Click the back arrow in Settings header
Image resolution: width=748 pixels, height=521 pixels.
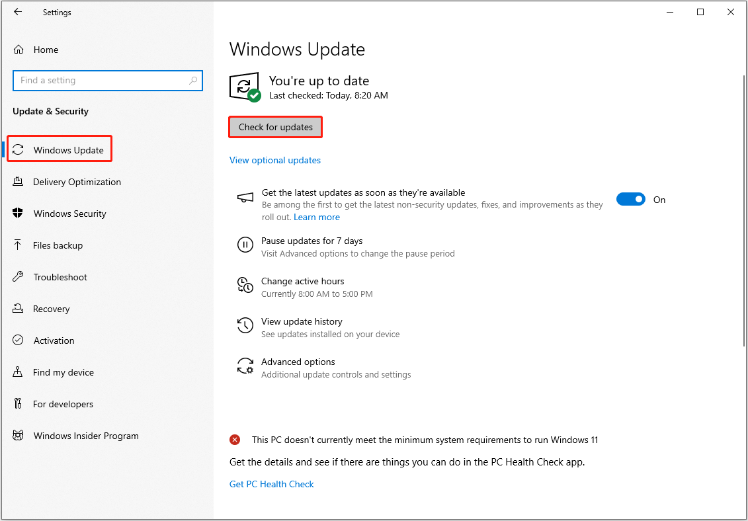[x=18, y=13]
